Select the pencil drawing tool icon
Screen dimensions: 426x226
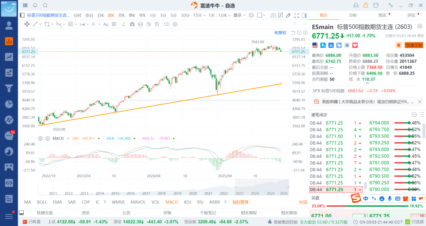coord(288,15)
